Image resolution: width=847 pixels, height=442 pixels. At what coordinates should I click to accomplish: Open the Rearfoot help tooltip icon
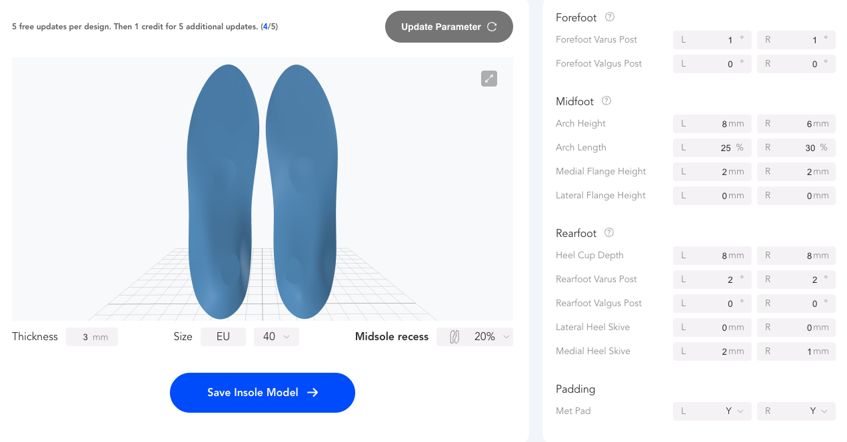click(x=608, y=232)
